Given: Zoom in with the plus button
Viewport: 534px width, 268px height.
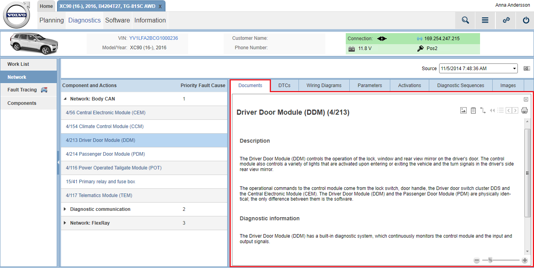Looking at the screenshot, I should [x=525, y=260].
